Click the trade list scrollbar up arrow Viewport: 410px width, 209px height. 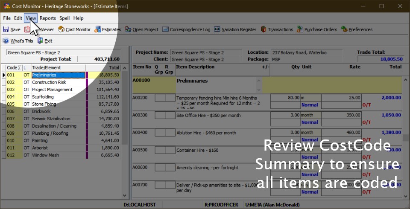point(125,68)
